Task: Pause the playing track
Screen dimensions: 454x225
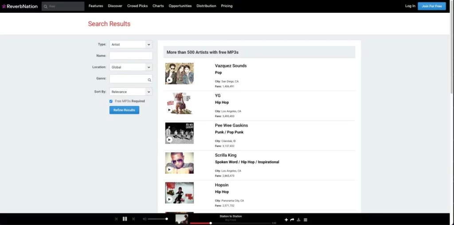Action: pyautogui.click(x=125, y=219)
